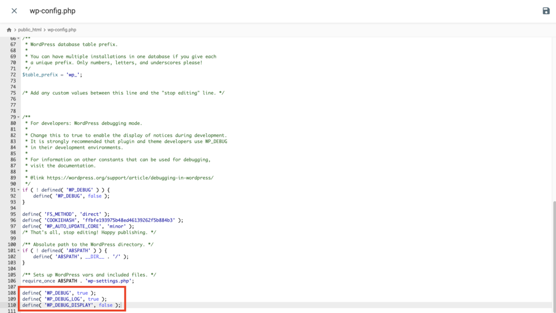Collapse the comment block at line 66
Image resolution: width=556 pixels, height=313 pixels.
pos(17,38)
